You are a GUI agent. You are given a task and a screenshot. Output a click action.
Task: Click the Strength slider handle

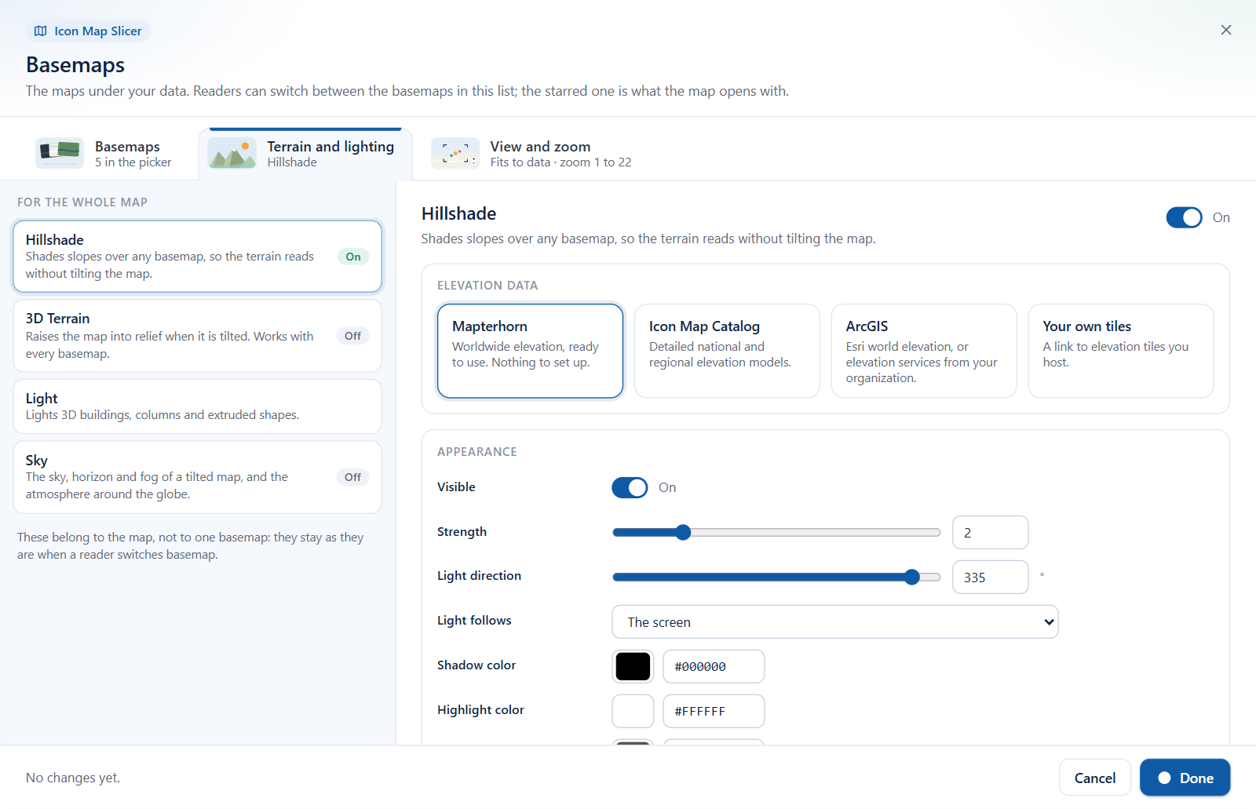coord(683,533)
